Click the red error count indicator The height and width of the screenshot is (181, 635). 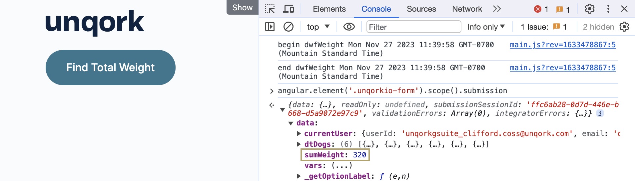(541, 9)
